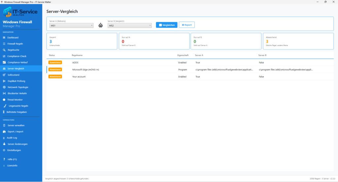Click False value in ADDS row
Viewport: 338px width, 182px height.
[261, 62]
